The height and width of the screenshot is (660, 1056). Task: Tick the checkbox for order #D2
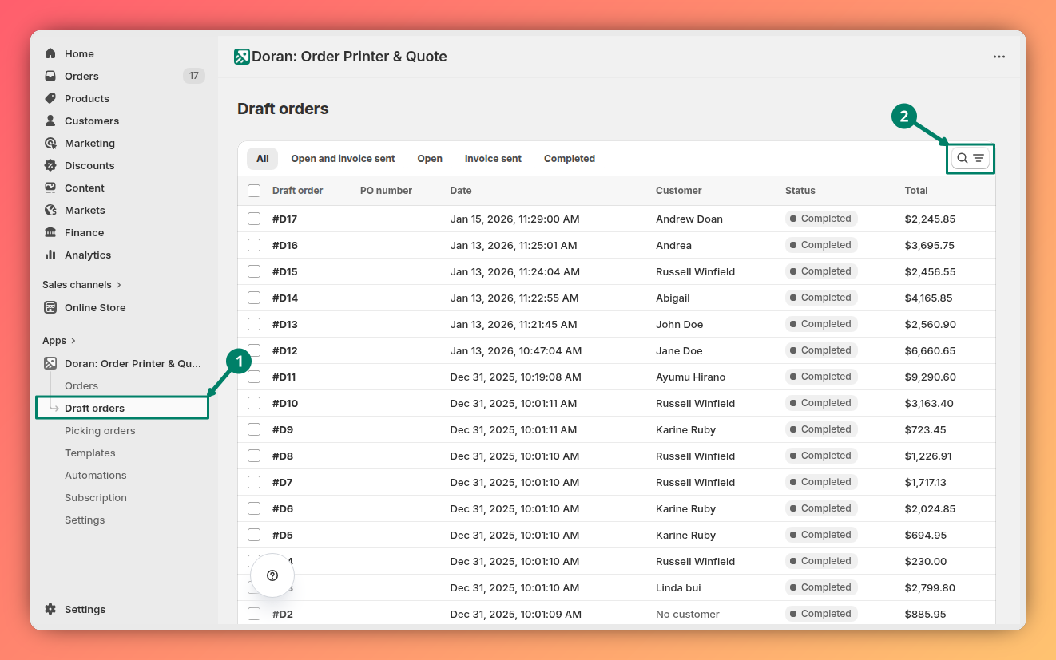pyautogui.click(x=254, y=614)
